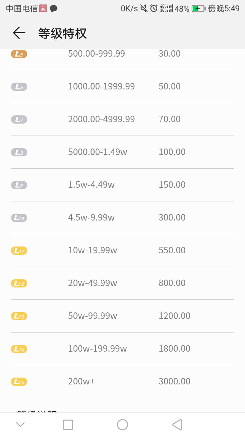Tap the L11 gold level badge
This screenshot has width=245, height=437.
[x=19, y=251]
